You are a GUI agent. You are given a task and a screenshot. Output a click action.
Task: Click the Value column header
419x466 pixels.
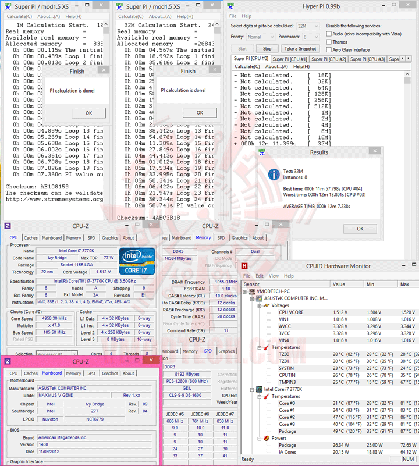tap(347, 284)
